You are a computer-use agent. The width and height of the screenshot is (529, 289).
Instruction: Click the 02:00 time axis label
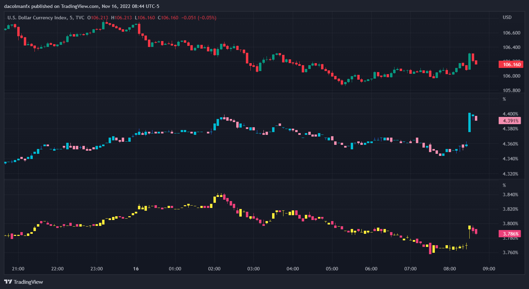tap(214, 269)
